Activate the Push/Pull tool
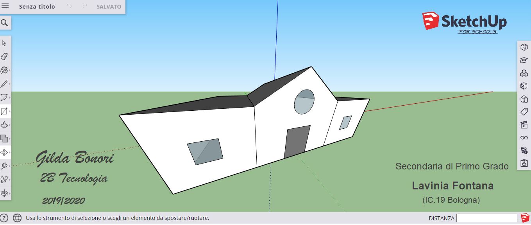 point(4,125)
